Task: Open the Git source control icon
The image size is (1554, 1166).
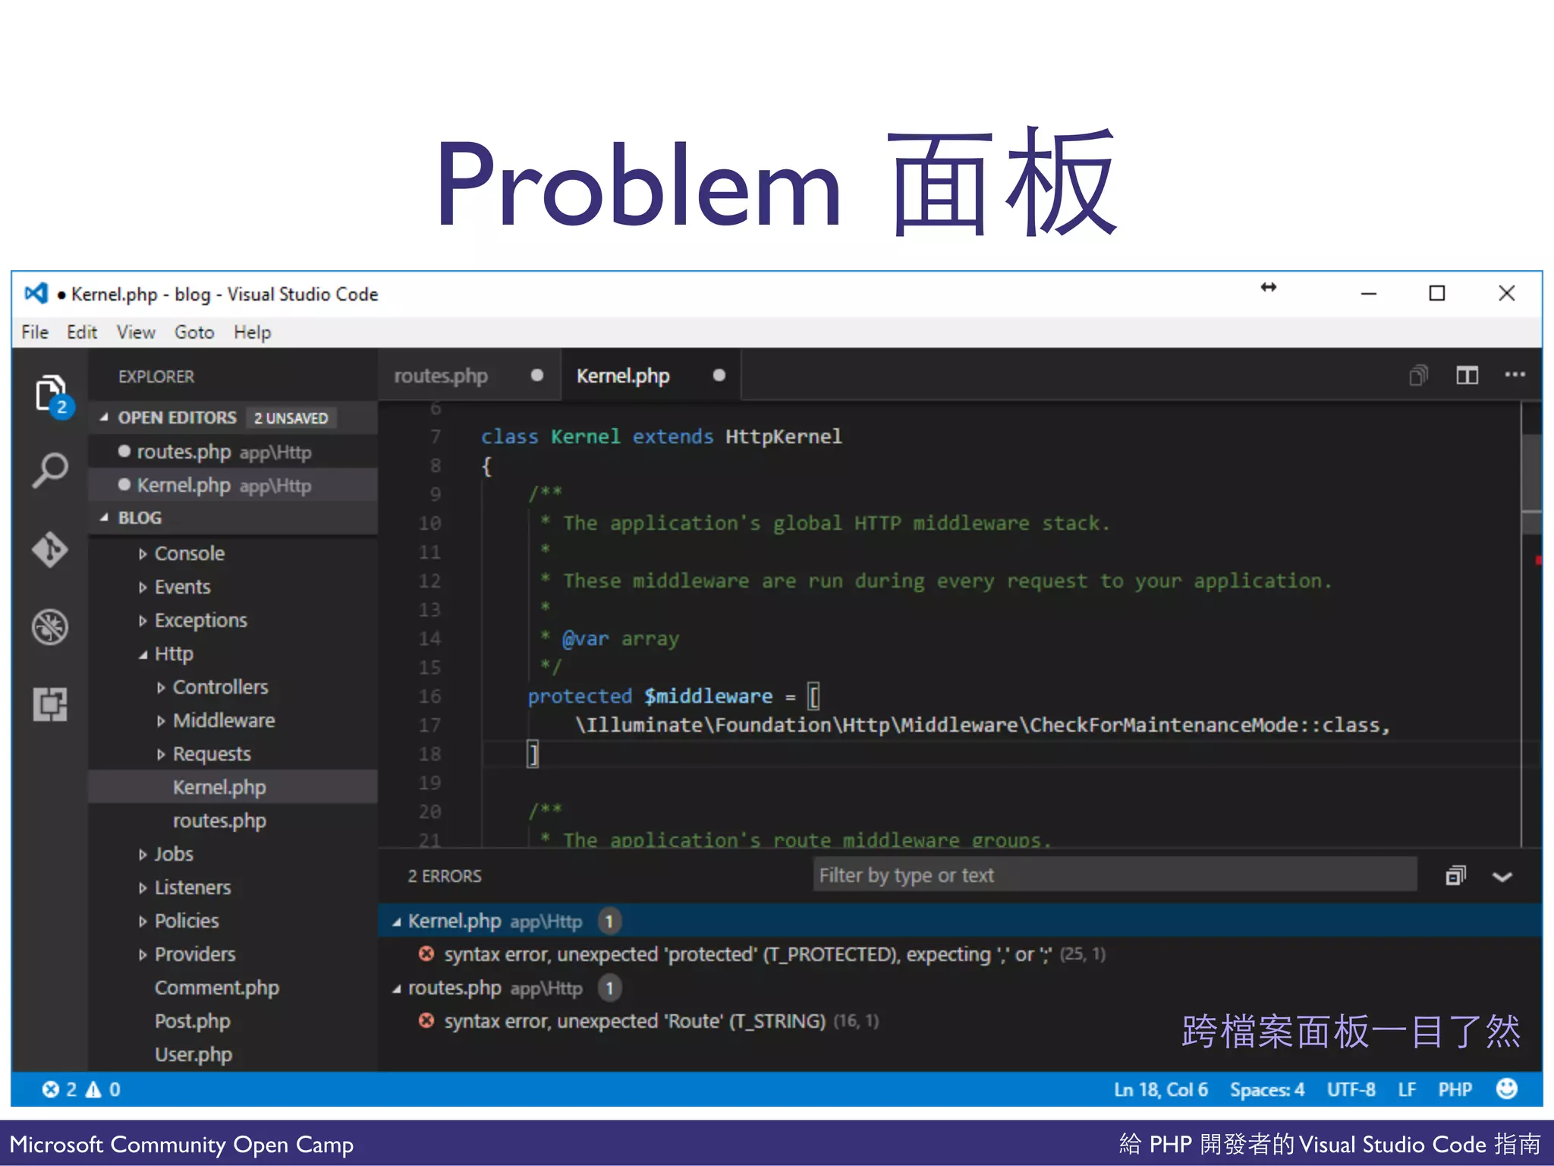Action: (50, 550)
